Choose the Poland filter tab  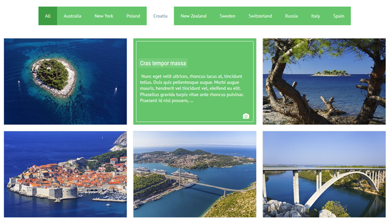coord(133,16)
